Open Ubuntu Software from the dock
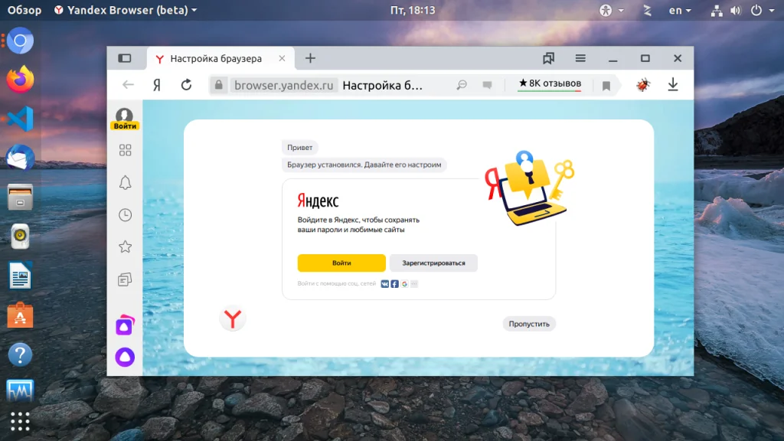 coord(20,315)
